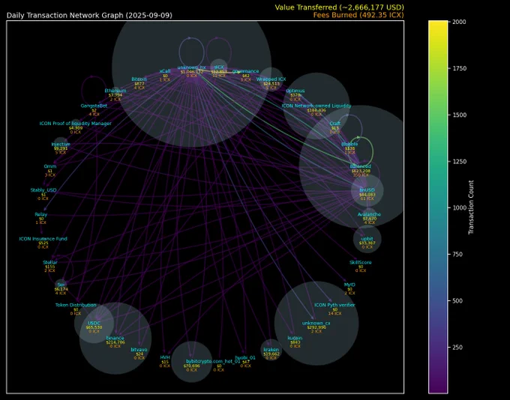The width and height of the screenshot is (510, 400).
Task: Select the huobi_01 node label
Action: tap(245, 357)
